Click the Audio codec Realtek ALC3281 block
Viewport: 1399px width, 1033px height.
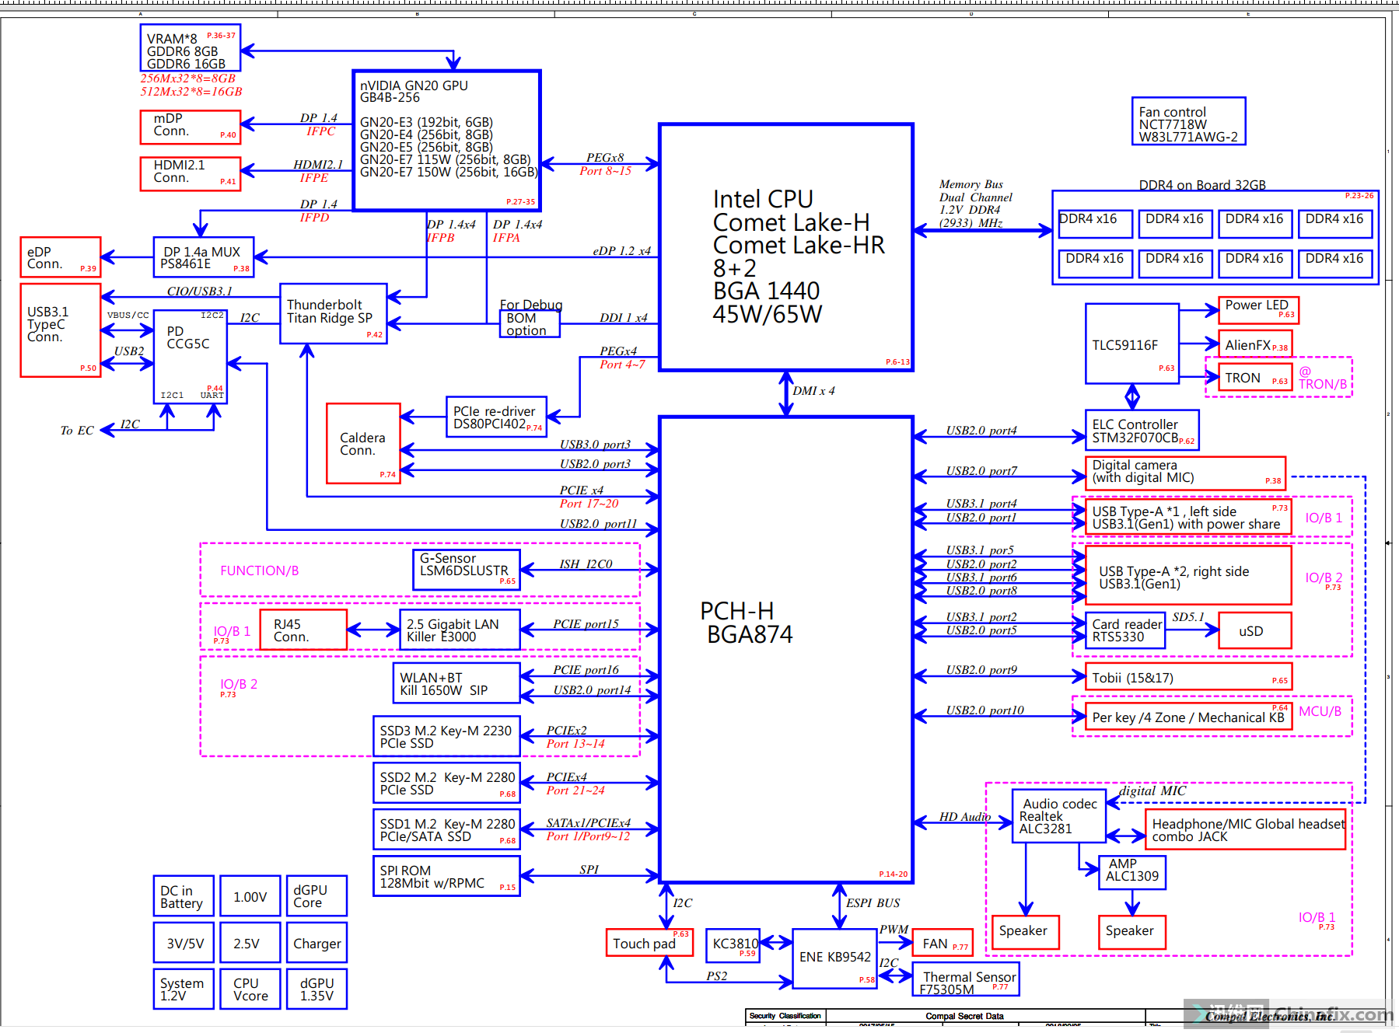coord(1059,816)
